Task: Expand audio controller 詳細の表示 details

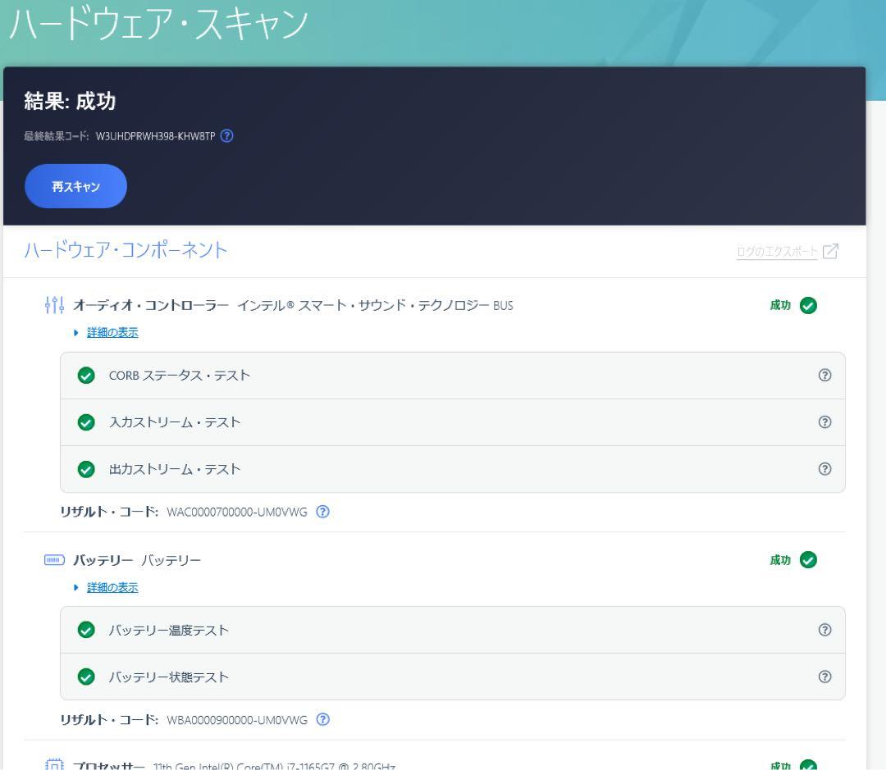Action: tap(112, 332)
